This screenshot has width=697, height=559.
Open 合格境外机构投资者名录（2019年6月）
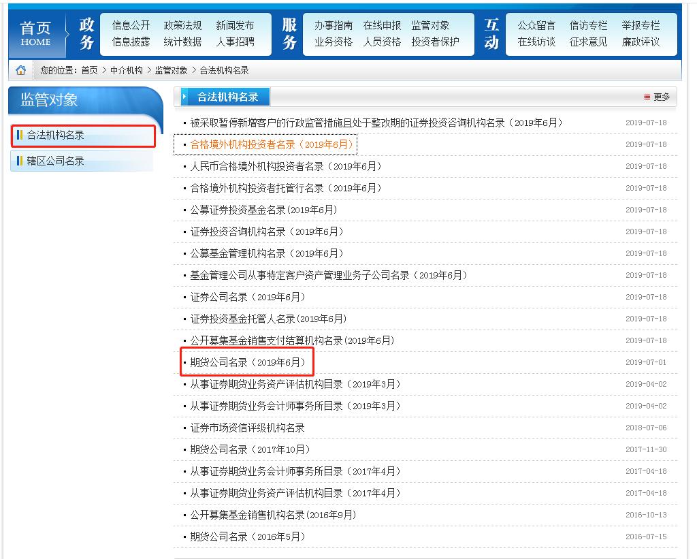[269, 143]
